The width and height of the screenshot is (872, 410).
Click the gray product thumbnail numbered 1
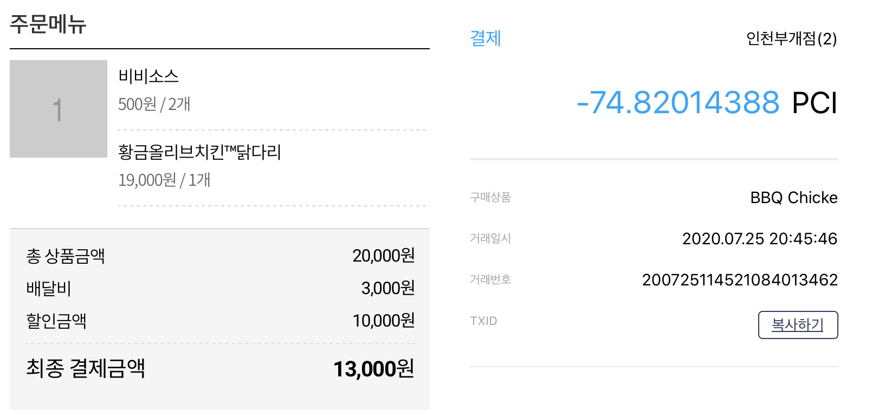[59, 109]
